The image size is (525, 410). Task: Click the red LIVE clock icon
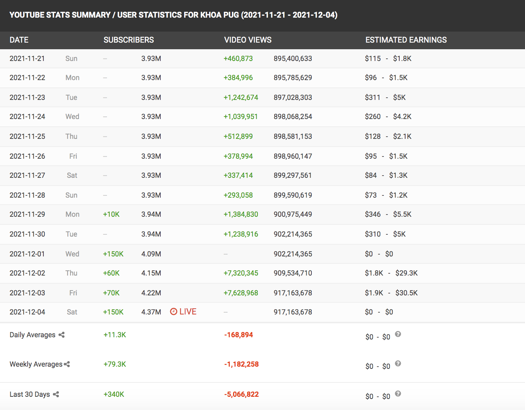click(174, 312)
